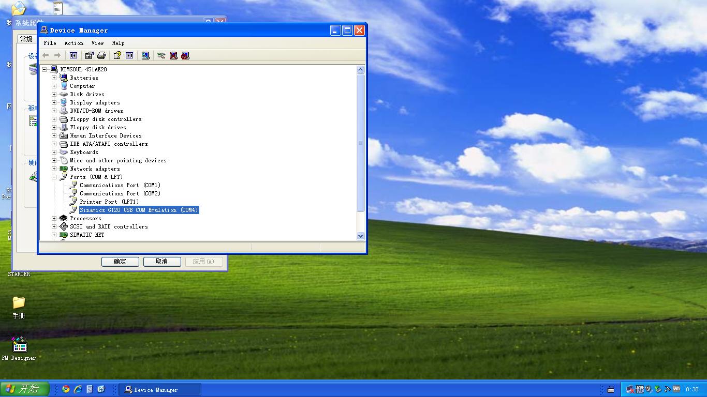Select Communications Port (COM1)
Image resolution: width=707 pixels, height=397 pixels.
[120, 185]
